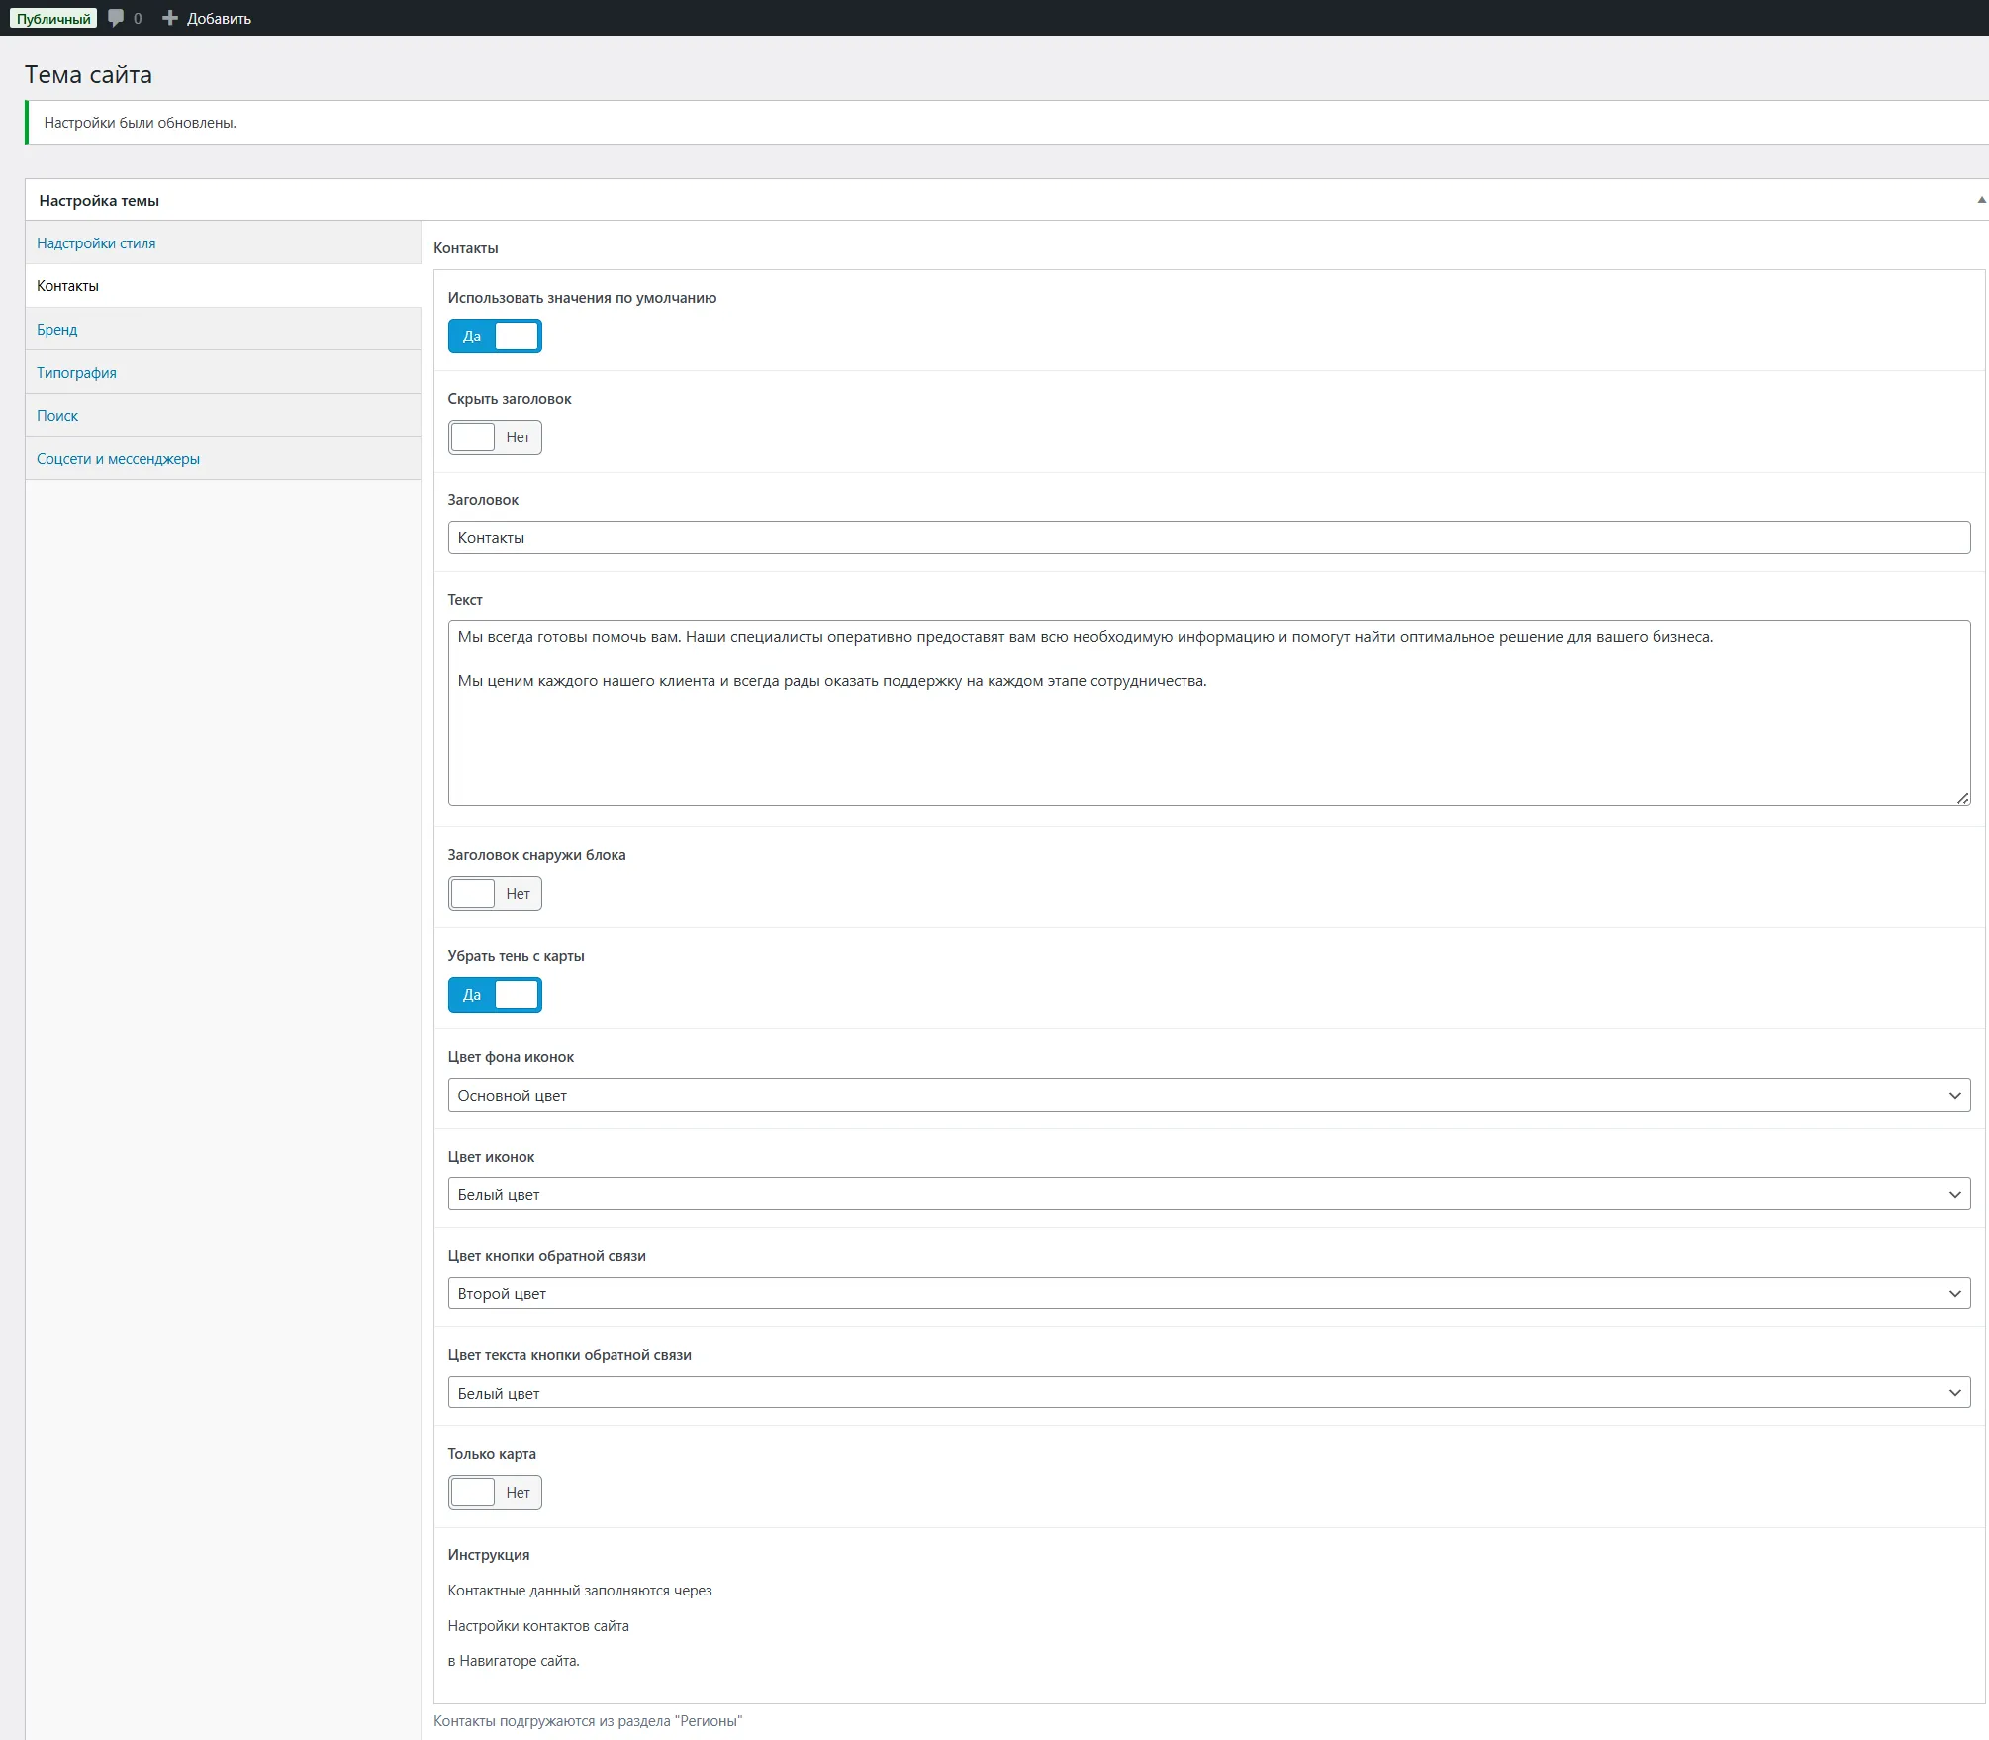Disable Убрать тень с карты switch
This screenshot has width=1989, height=1740.
495,995
